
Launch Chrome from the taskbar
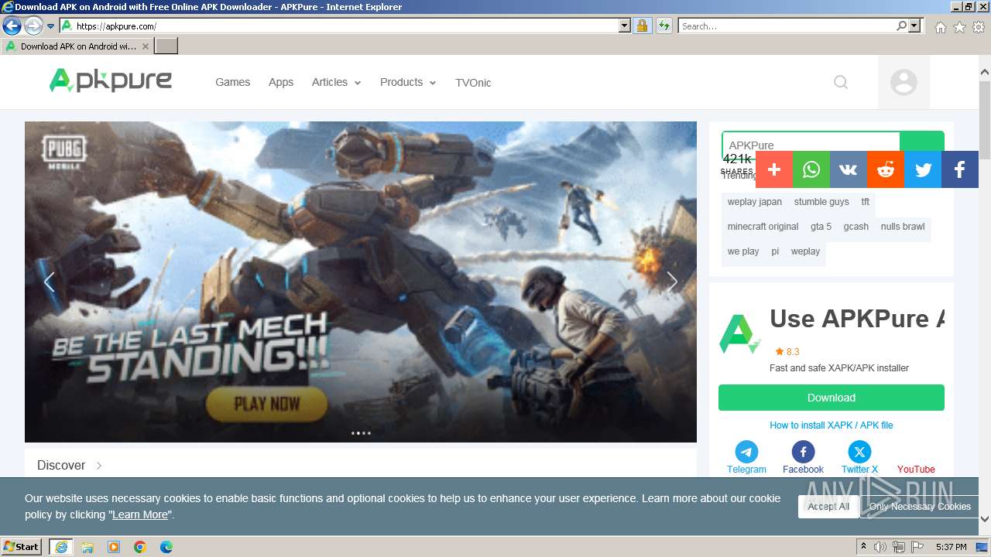[x=140, y=547]
